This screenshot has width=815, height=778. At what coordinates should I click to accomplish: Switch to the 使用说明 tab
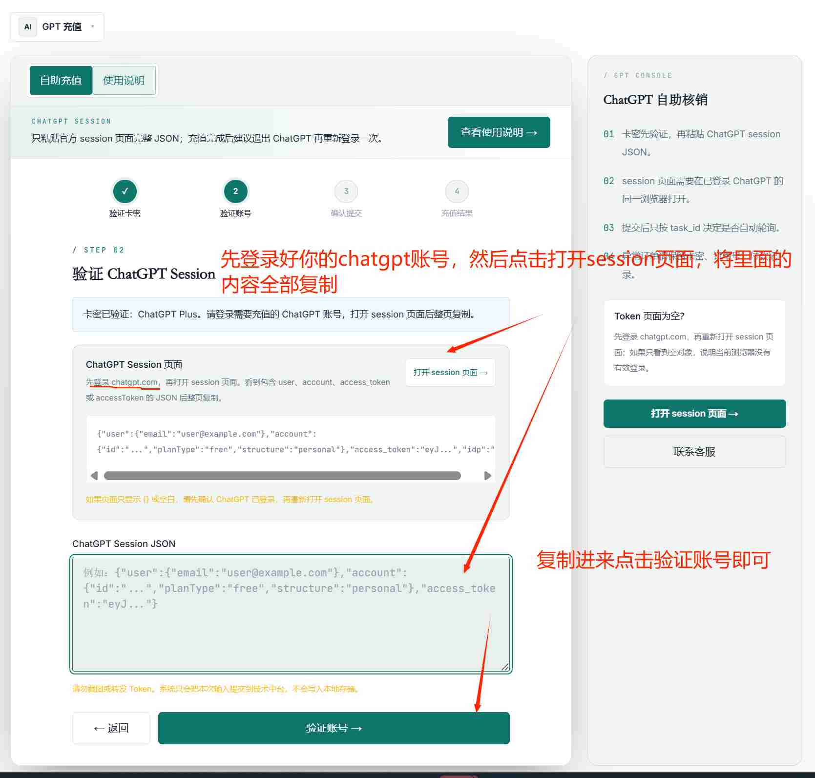pyautogui.click(x=124, y=80)
